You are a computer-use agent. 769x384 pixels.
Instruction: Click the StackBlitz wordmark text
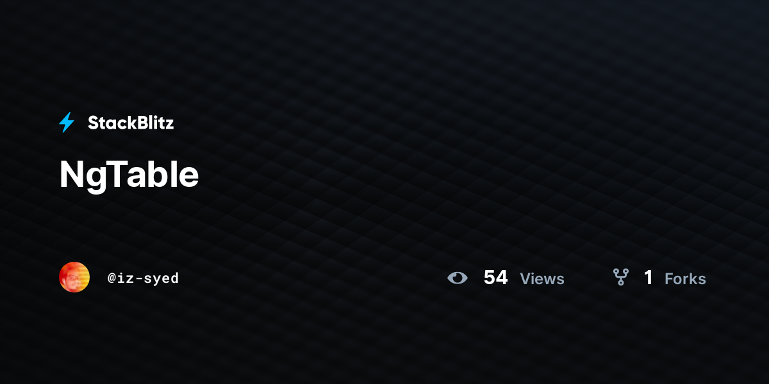(x=131, y=123)
